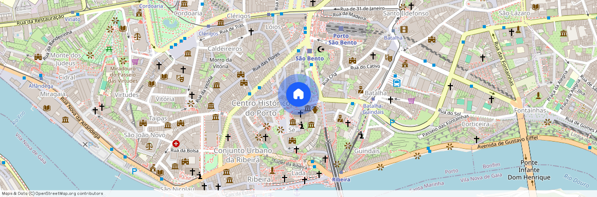The height and width of the screenshot is (197, 597).
Task: Click the Cidral label
Action: [67, 77]
